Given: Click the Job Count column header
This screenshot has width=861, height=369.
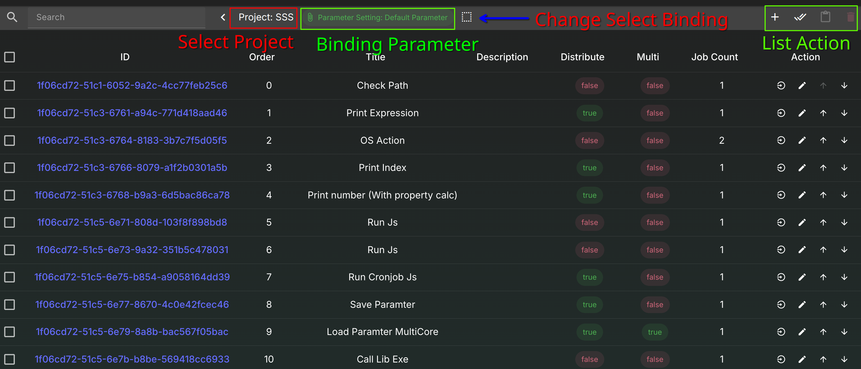Looking at the screenshot, I should (x=714, y=57).
